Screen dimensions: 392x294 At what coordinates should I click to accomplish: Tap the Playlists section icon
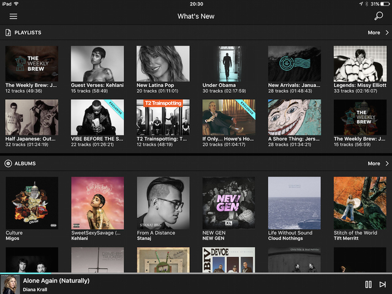click(x=8, y=32)
